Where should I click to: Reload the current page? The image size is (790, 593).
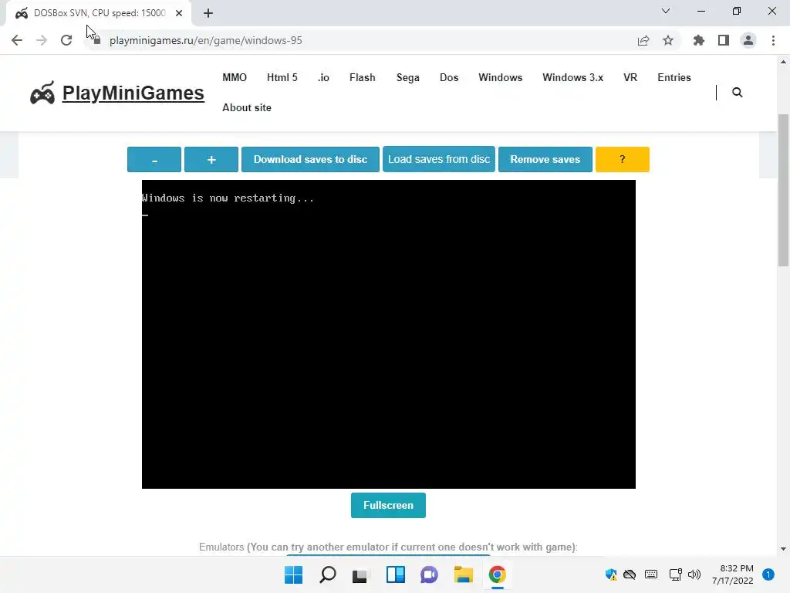66,40
